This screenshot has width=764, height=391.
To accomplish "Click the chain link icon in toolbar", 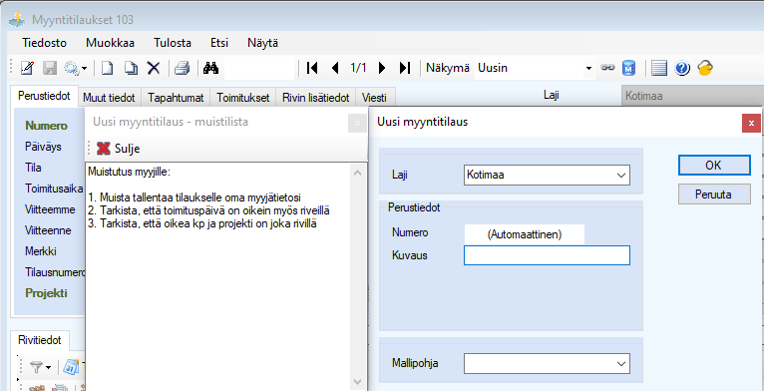I will (x=607, y=68).
